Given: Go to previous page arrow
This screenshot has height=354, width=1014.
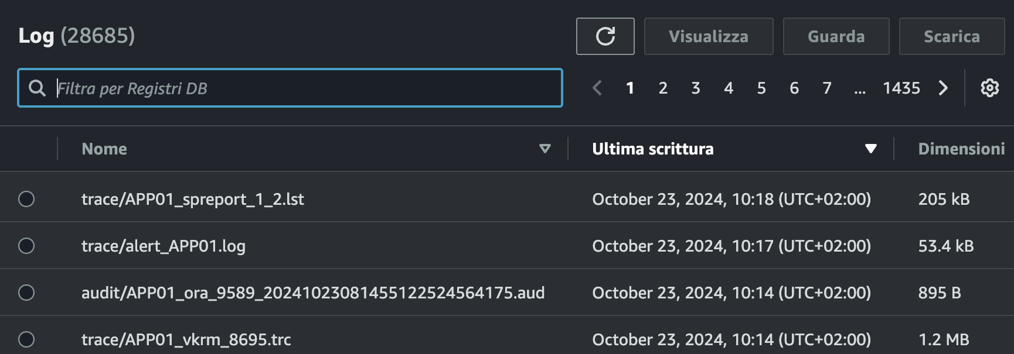Looking at the screenshot, I should pyautogui.click(x=597, y=88).
